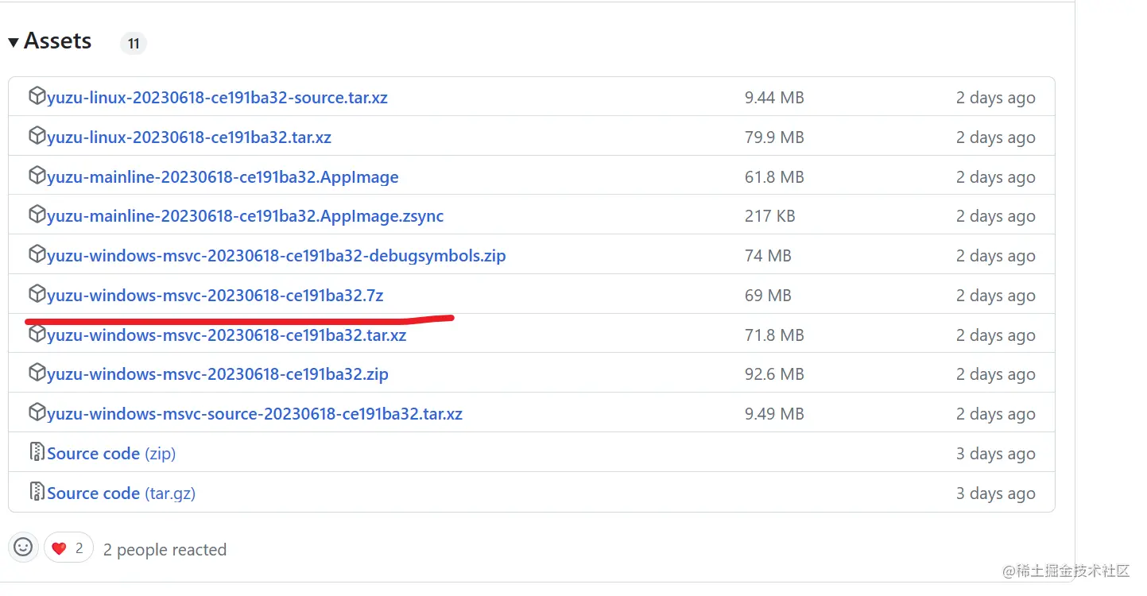Download yuzu-linux-20230618-ce191ba32-source.tar.xz

coord(217,98)
